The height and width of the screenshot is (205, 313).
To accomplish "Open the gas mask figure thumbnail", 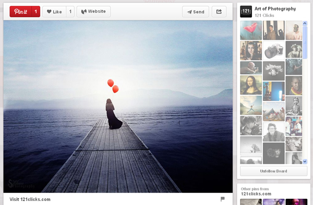I will coord(294,30).
